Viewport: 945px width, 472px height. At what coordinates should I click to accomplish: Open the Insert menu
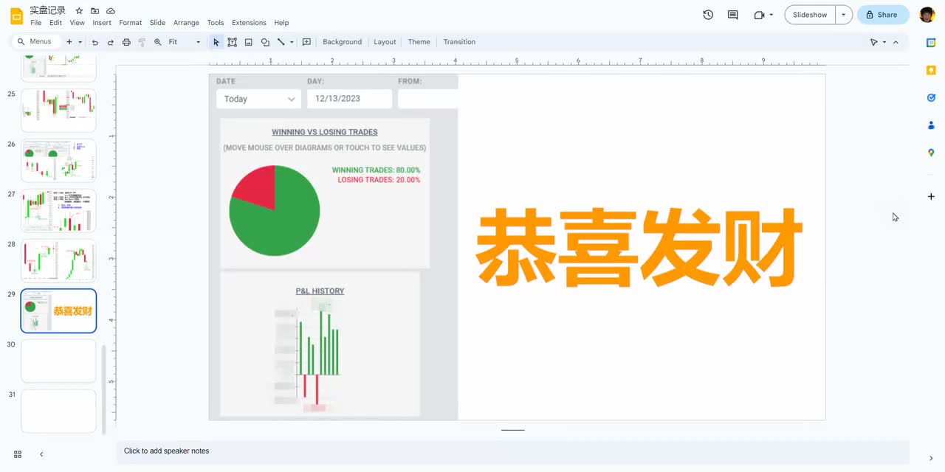(102, 23)
